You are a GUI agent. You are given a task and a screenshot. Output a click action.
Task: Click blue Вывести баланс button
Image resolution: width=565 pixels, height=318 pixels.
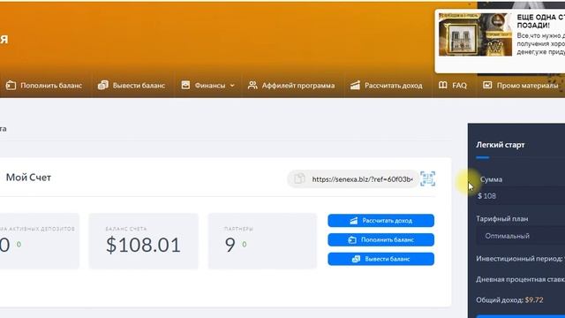380,259
